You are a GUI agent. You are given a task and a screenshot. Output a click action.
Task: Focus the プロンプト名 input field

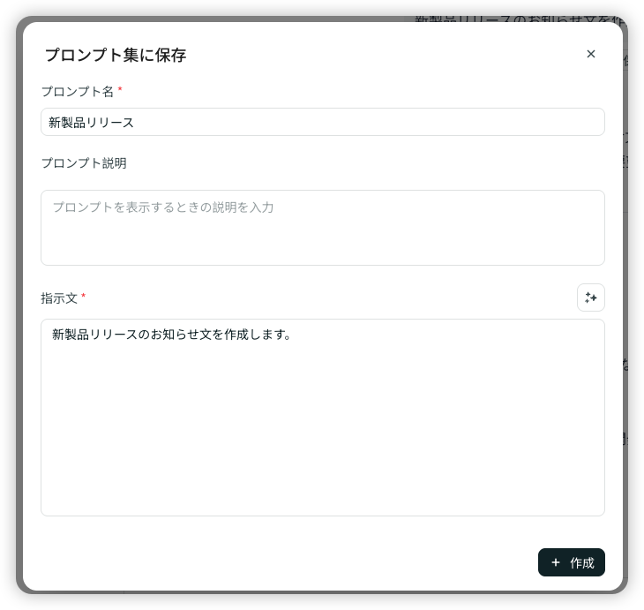(x=322, y=122)
